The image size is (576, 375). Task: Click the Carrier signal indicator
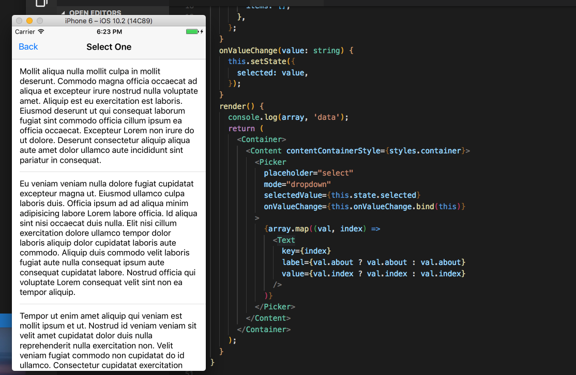(x=24, y=32)
